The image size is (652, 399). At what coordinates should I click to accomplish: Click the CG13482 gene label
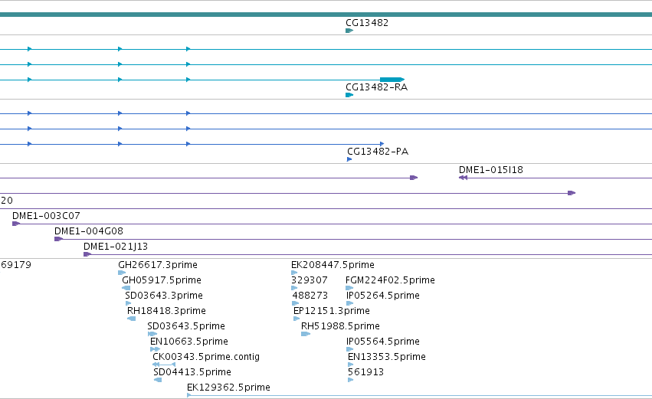(x=367, y=23)
